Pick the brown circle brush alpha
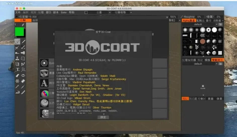The height and width of the screenshot is (137, 237). click(203, 41)
